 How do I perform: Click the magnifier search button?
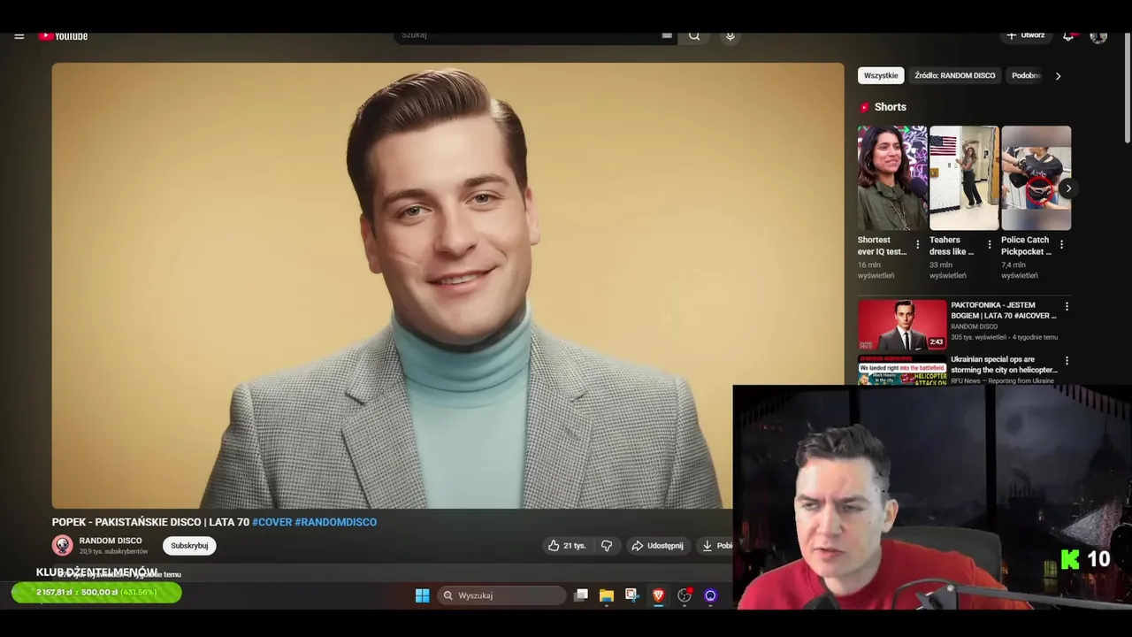point(694,35)
